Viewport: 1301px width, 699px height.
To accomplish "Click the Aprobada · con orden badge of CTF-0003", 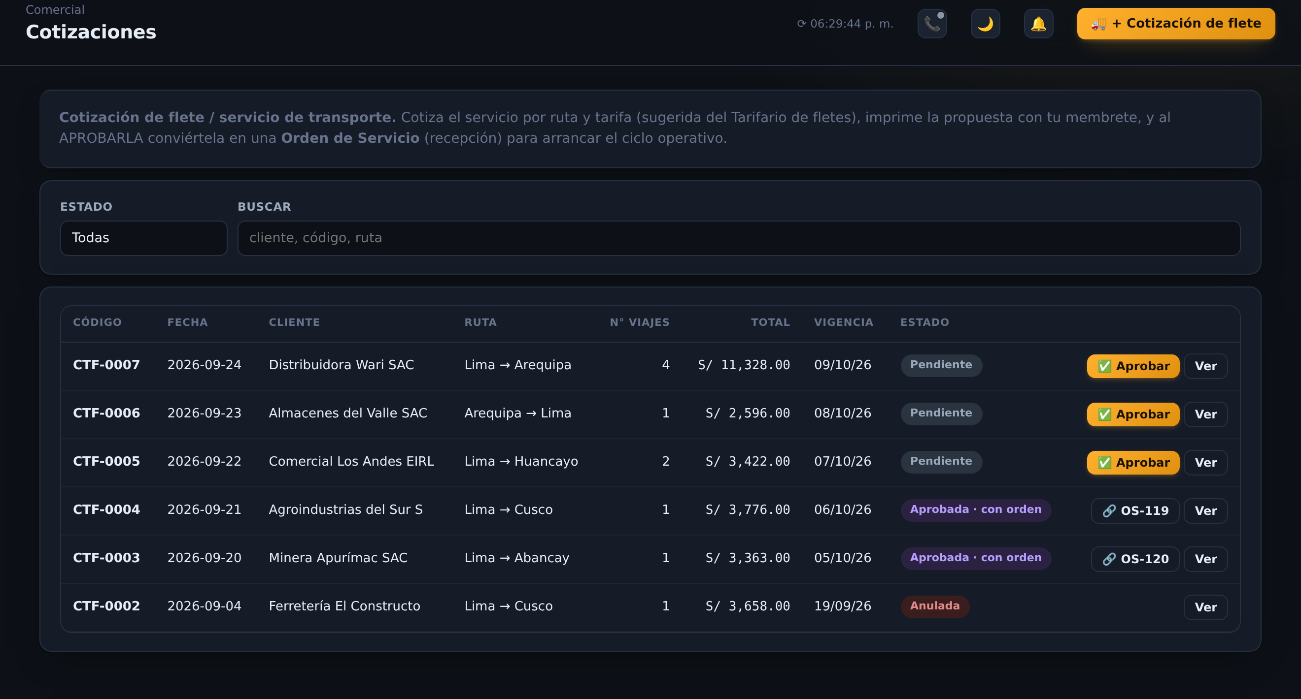I will coord(975,558).
